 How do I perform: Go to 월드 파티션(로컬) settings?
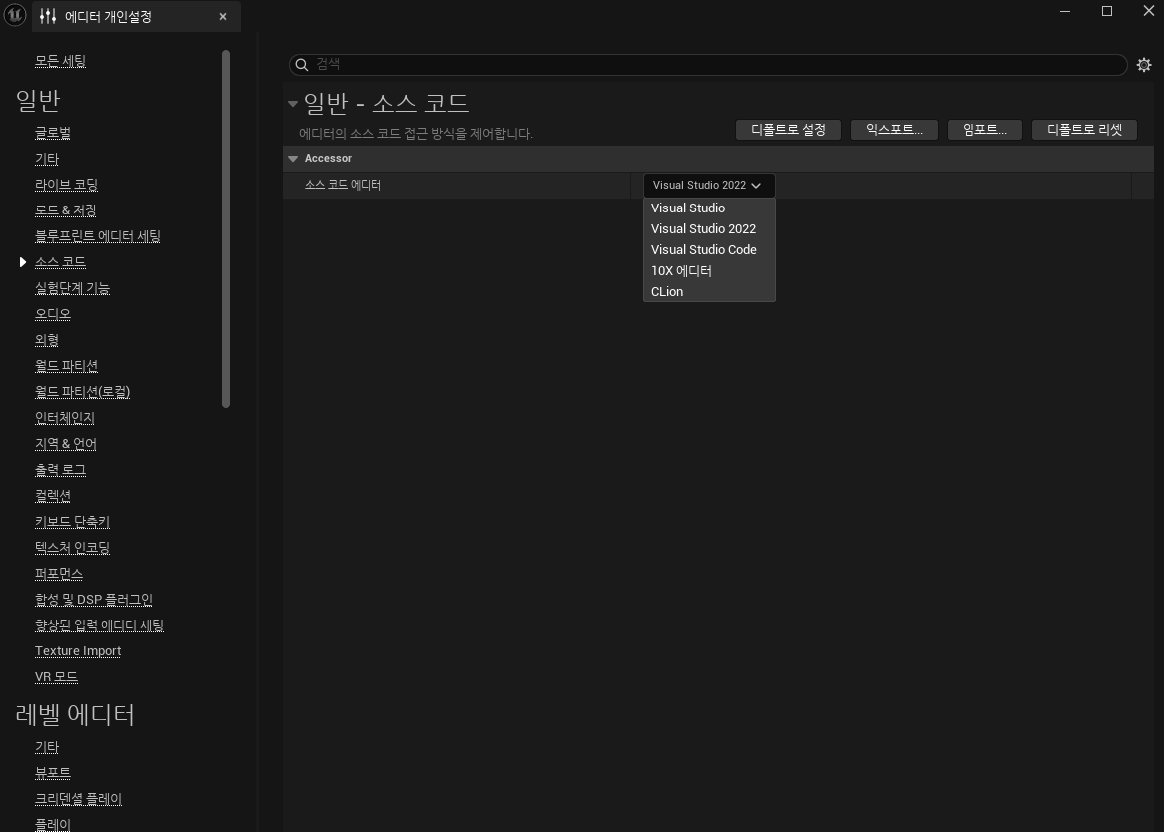pos(83,391)
